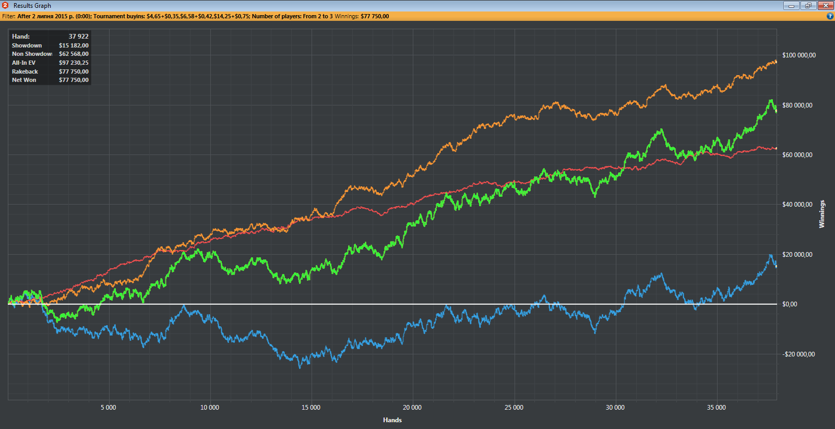Click the blue Showdown line endpoint marker
Image resolution: width=835 pixels, height=429 pixels.
click(776, 266)
